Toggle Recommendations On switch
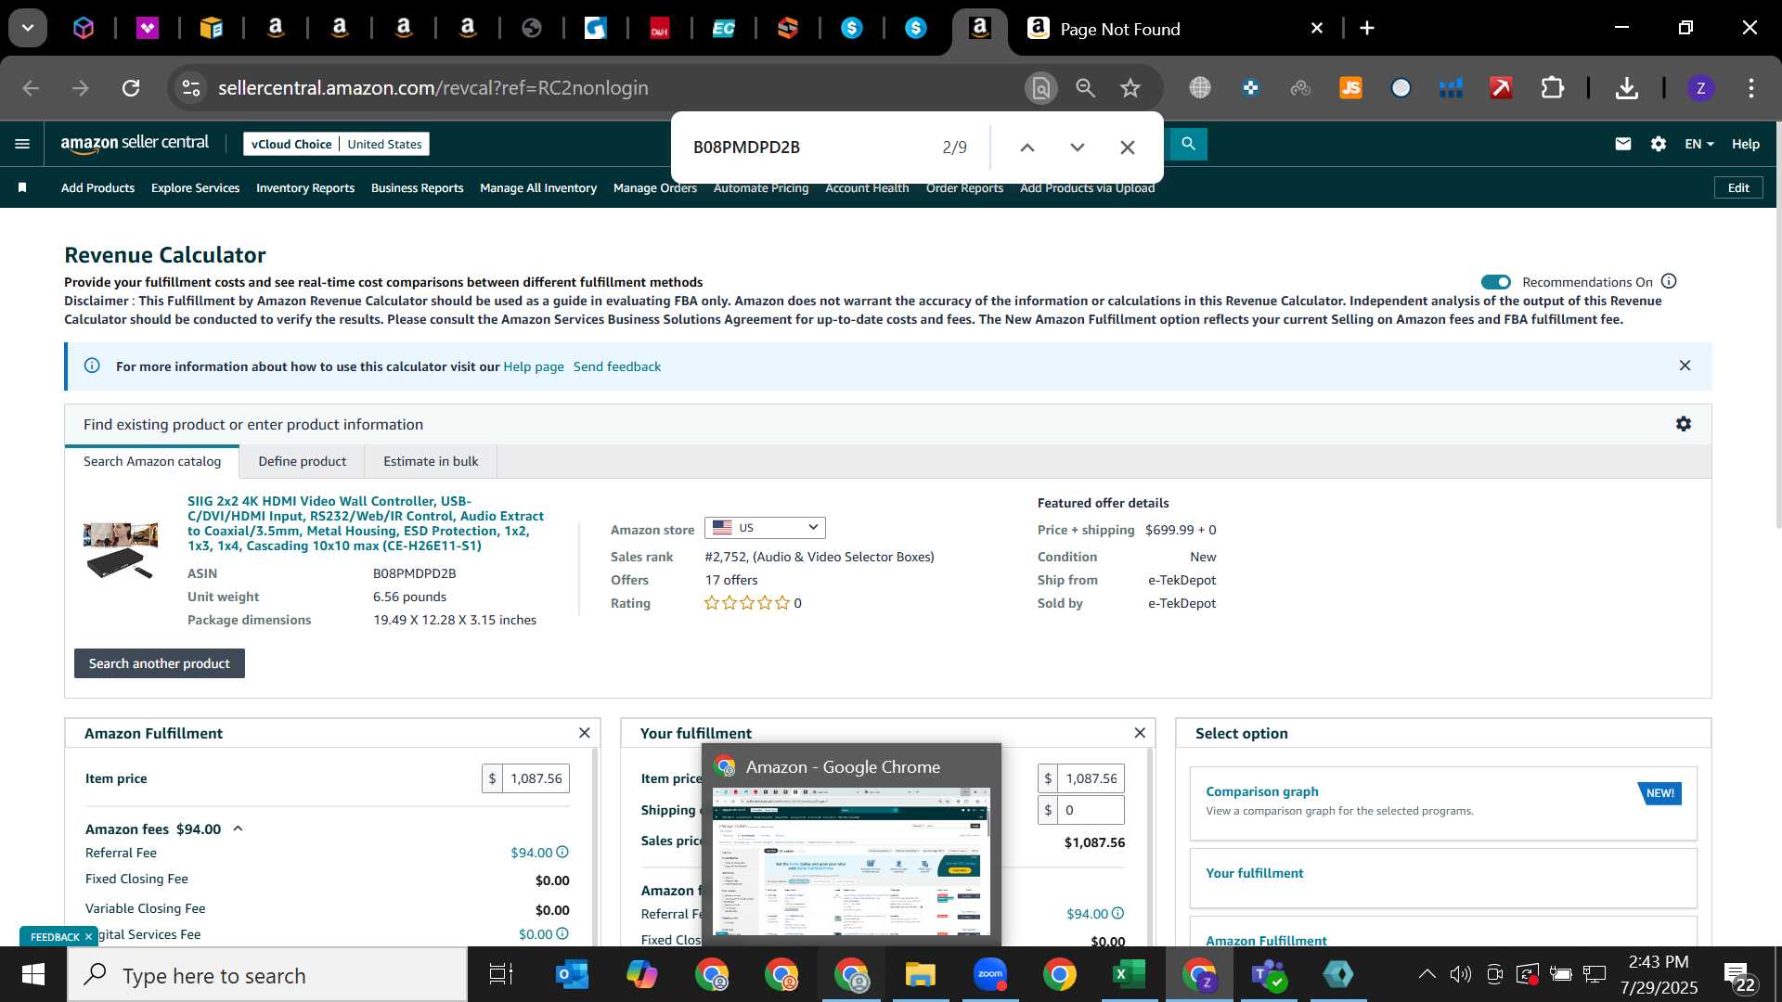 [x=1495, y=282]
